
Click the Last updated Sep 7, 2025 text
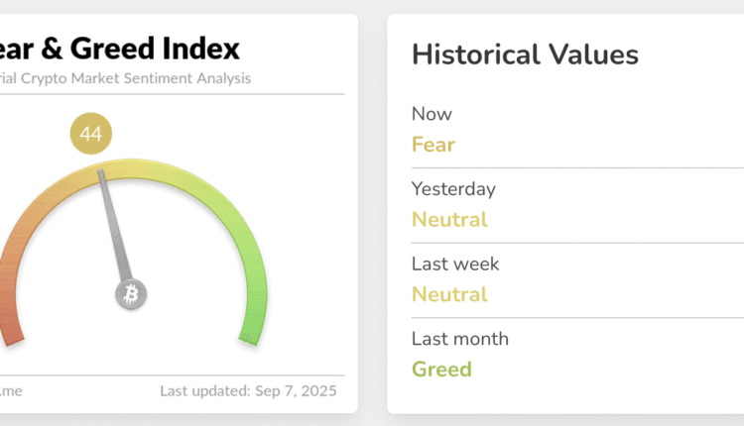[248, 390]
